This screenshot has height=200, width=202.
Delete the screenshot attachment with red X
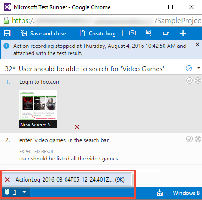coord(77,127)
